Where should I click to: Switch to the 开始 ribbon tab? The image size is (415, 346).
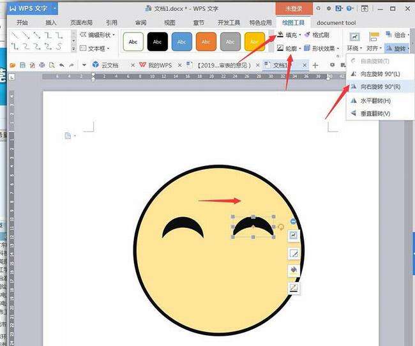pyautogui.click(x=22, y=23)
